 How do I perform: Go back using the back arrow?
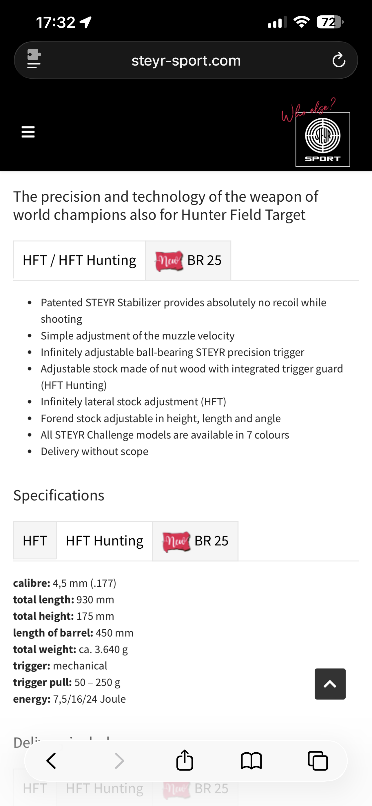51,761
